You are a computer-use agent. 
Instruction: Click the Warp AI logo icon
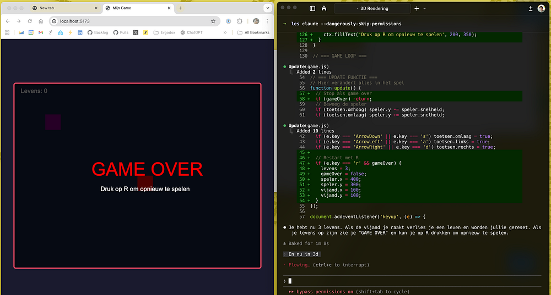[x=323, y=8]
